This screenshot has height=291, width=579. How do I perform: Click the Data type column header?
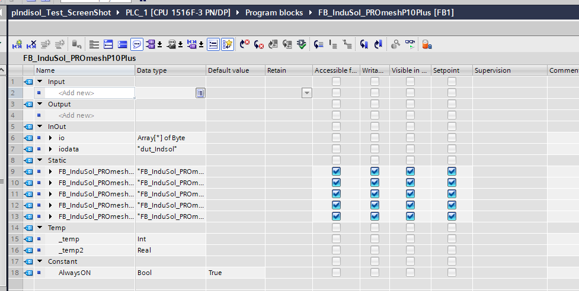(x=170, y=70)
